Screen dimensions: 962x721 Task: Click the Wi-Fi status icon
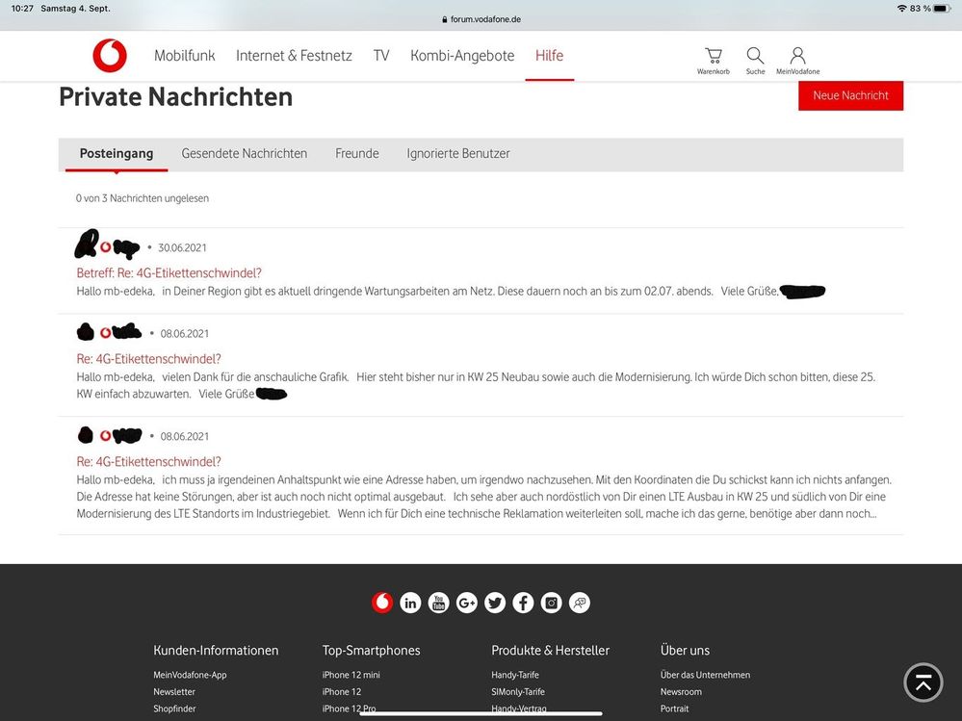902,9
